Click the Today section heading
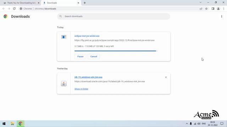 (60, 28)
